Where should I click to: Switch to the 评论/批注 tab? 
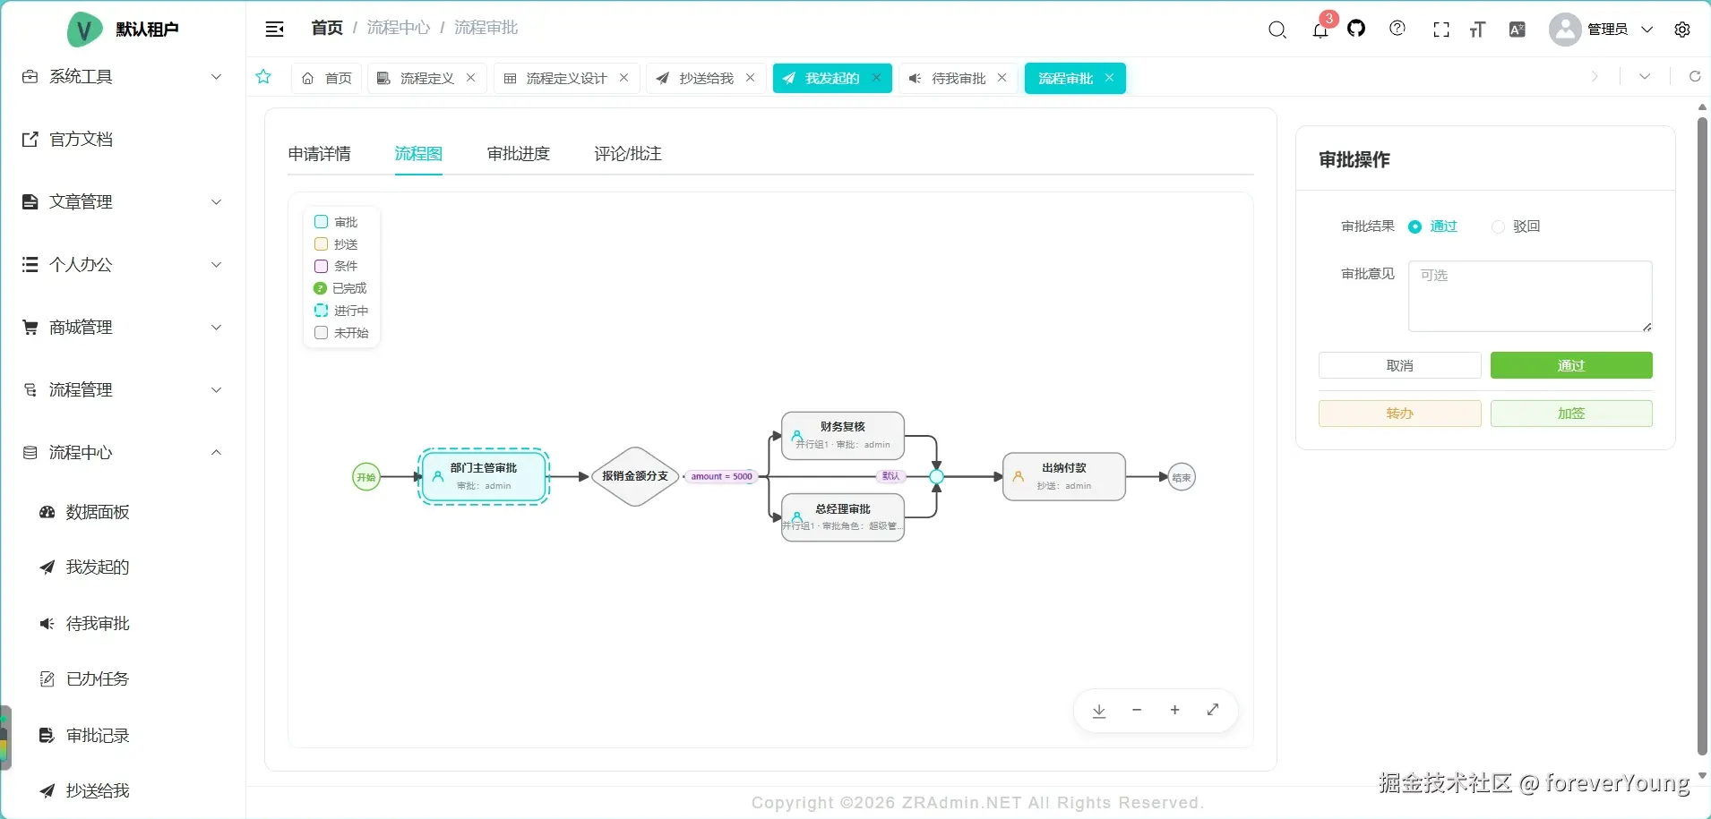pos(628,154)
